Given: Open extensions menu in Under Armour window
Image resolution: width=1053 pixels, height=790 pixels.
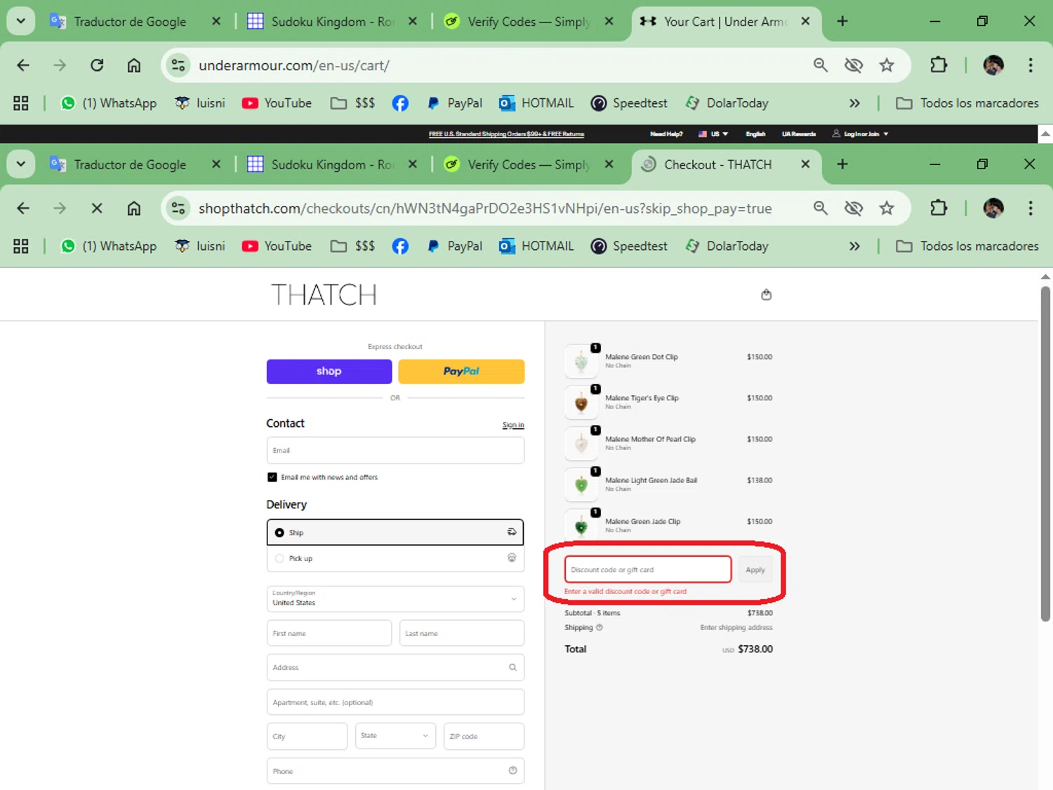Looking at the screenshot, I should click(x=939, y=65).
